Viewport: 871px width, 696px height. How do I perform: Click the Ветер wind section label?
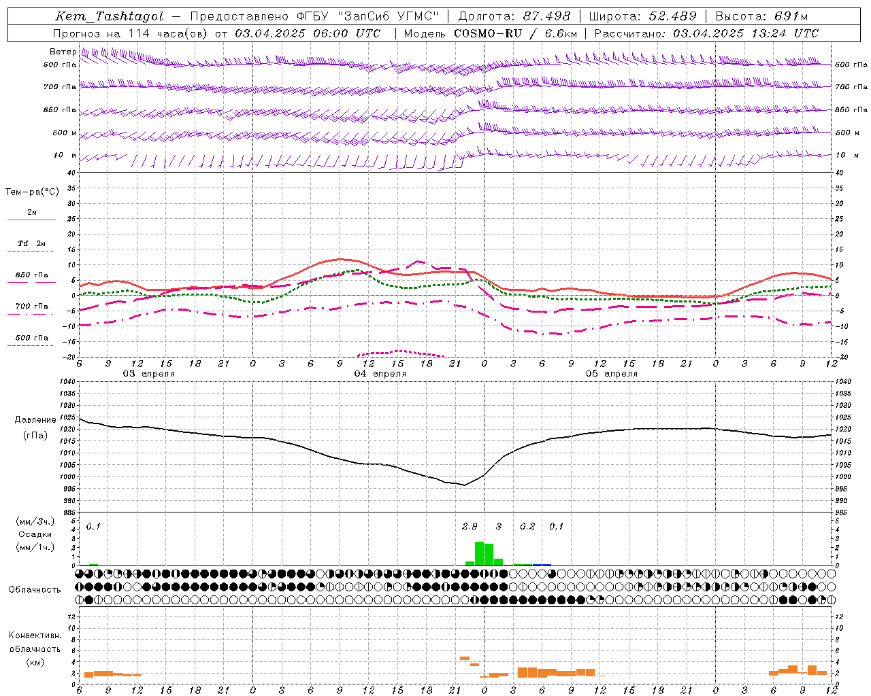pos(63,52)
